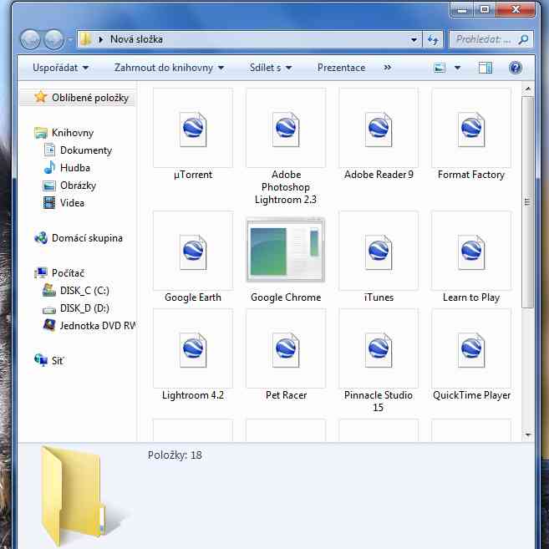Expand the address bar path chevron
This screenshot has width=549, height=549.
coord(101,39)
